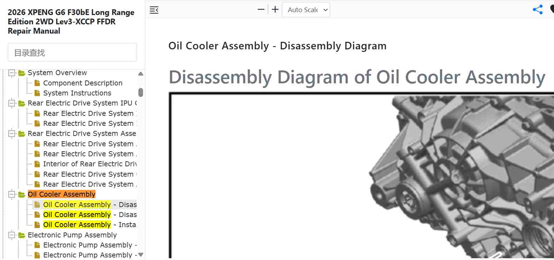The height and width of the screenshot is (260, 554).
Task: Collapse the Electronic Pump Assembly node
Action: pyautogui.click(x=12, y=235)
